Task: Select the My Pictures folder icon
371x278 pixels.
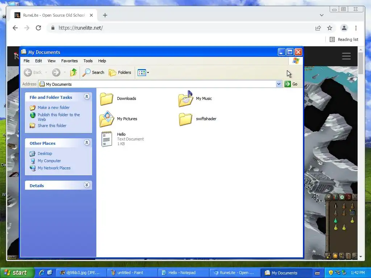Action: (x=107, y=119)
